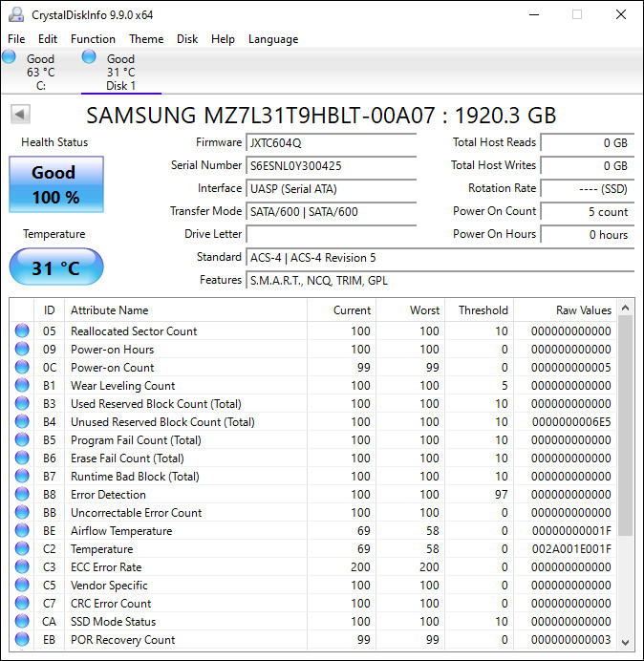Click the blue status orb for Disk 1
644x661 pixels.
[x=89, y=56]
